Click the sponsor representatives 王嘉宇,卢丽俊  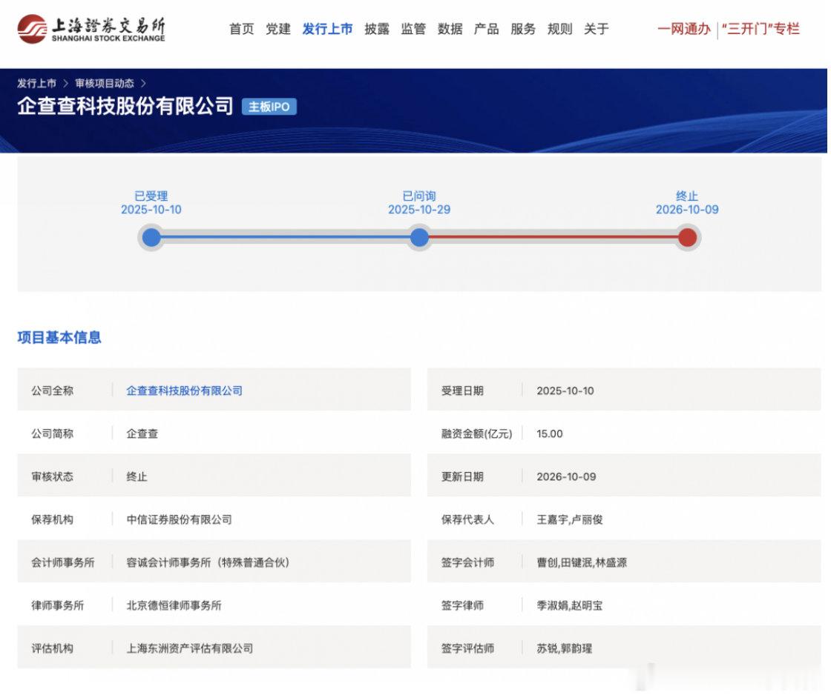570,519
